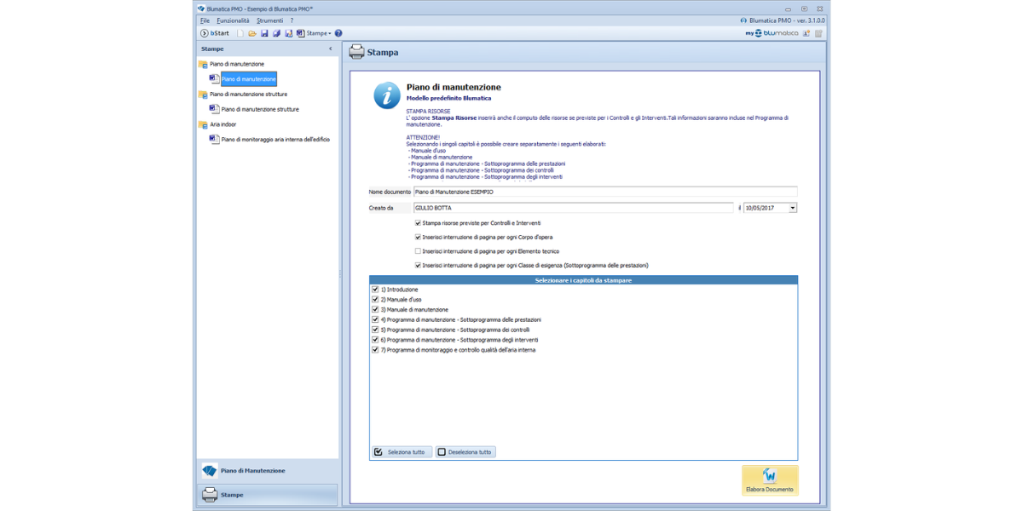This screenshot has height=511, width=1023.
Task: Uncheck Stampa risorse previste per Controlli e Interventi
Action: (x=418, y=223)
